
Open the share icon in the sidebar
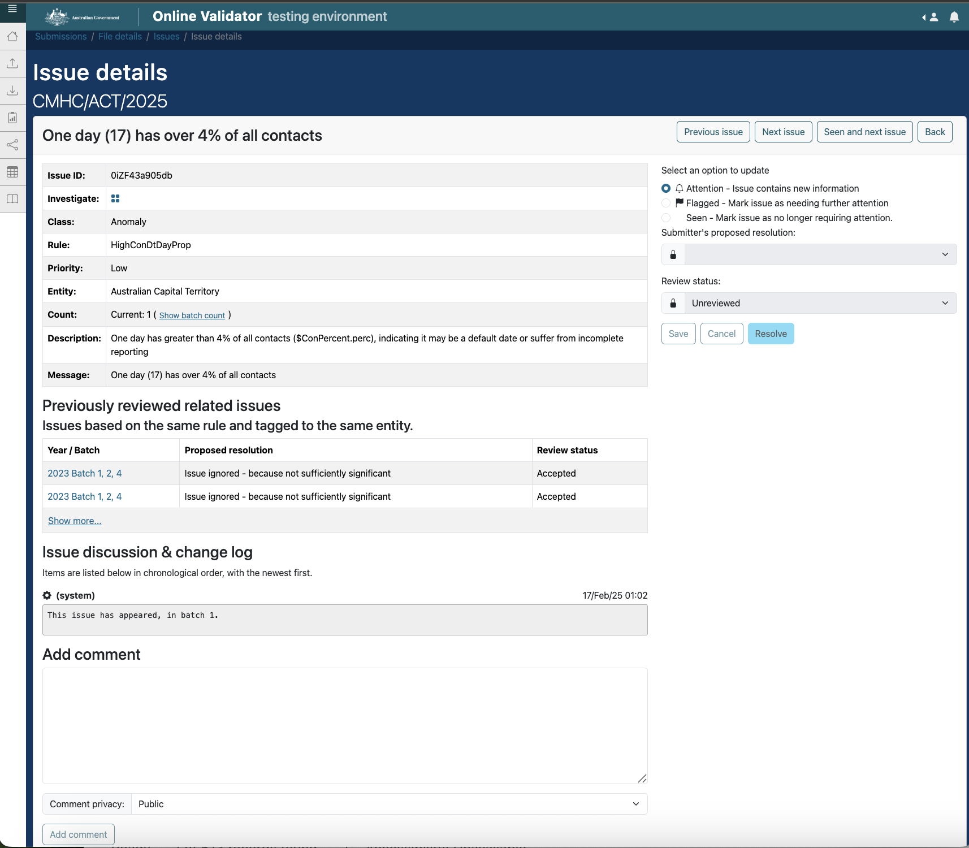(x=12, y=145)
